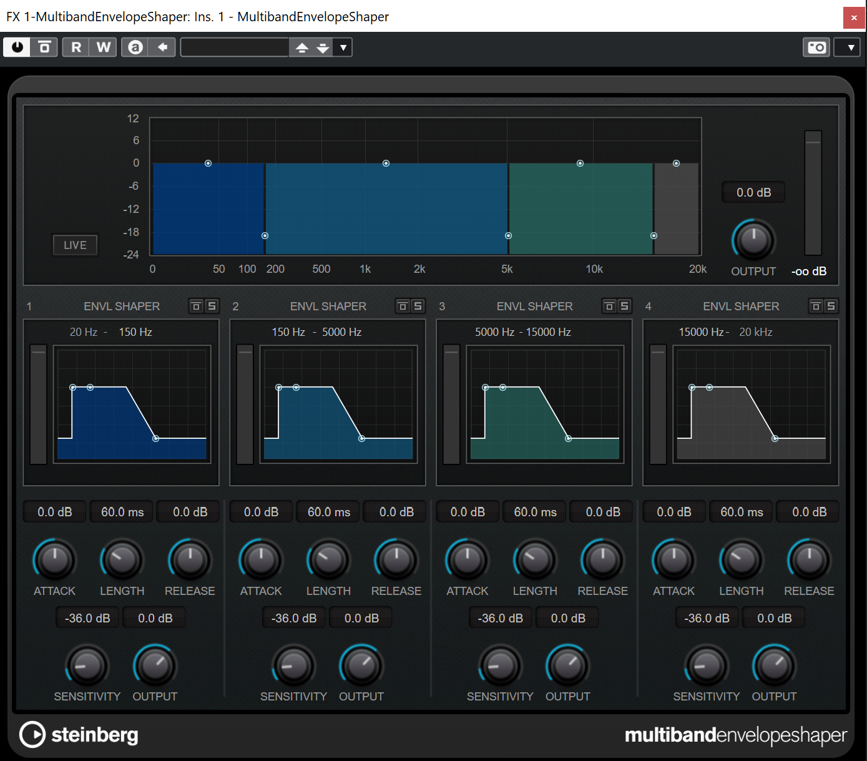This screenshot has height=761, width=867.
Task: Solo band 2 envelope shaper
Action: click(418, 306)
